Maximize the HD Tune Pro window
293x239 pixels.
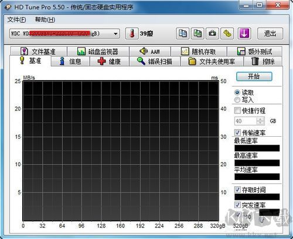[x=259, y=5]
